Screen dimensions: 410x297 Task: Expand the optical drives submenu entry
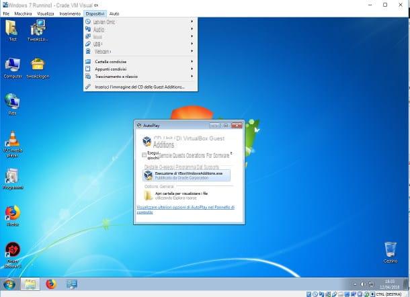pyautogui.click(x=140, y=22)
